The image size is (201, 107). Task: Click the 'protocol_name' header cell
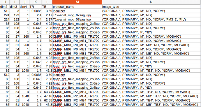point(77,7)
